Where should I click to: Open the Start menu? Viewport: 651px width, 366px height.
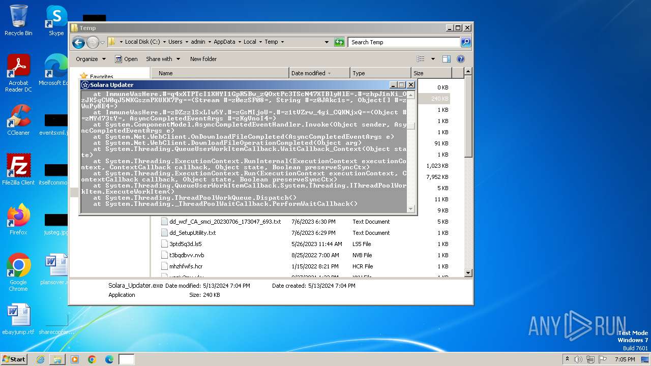coord(14,359)
